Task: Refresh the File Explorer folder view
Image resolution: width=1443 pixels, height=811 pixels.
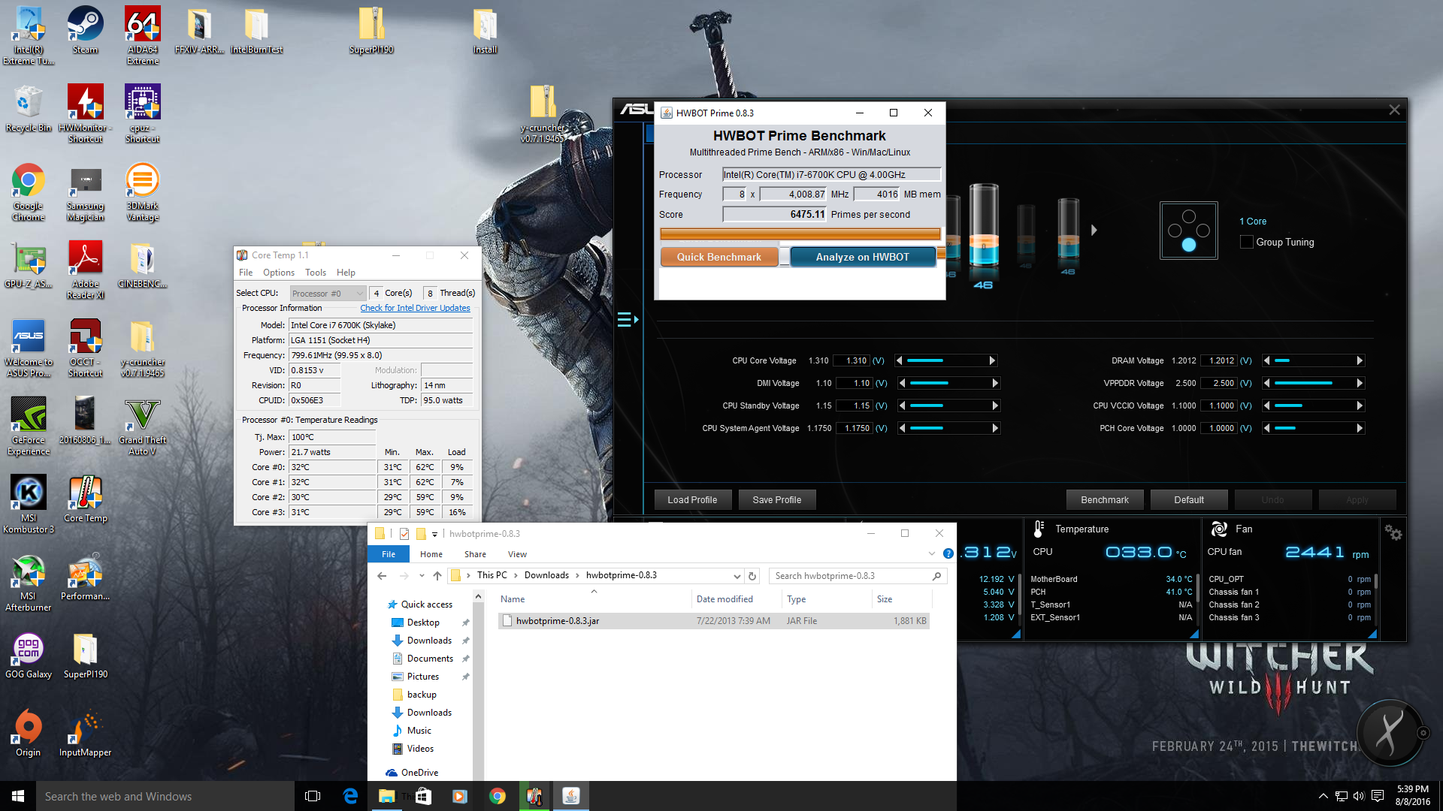Action: click(752, 576)
